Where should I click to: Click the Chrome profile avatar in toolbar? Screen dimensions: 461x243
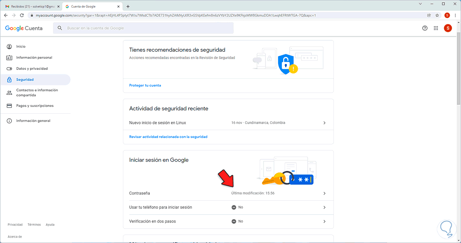point(447,15)
